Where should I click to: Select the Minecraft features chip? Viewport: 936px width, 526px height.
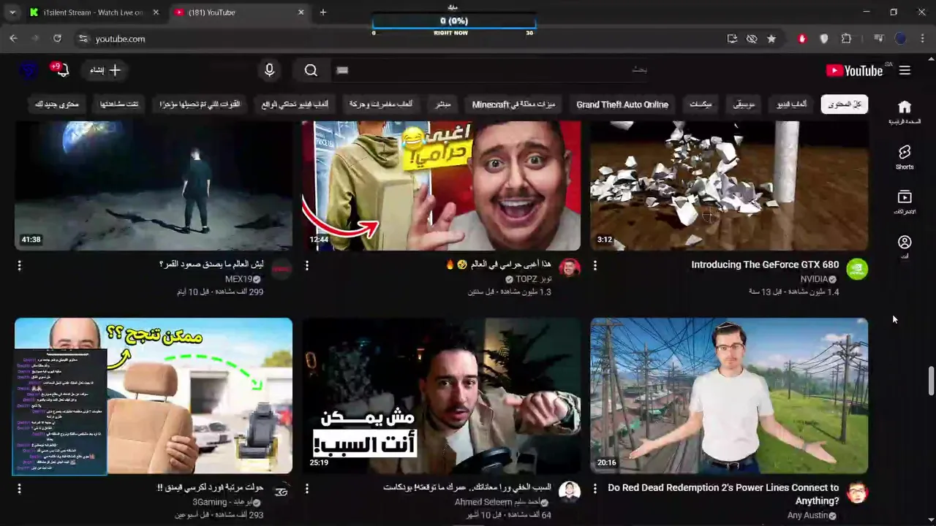pyautogui.click(x=513, y=104)
